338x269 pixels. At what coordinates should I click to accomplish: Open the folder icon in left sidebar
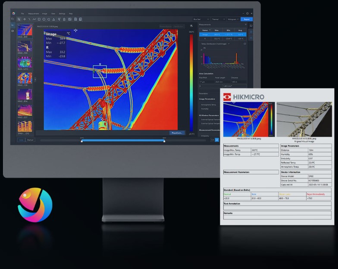pyautogui.click(x=13, y=19)
